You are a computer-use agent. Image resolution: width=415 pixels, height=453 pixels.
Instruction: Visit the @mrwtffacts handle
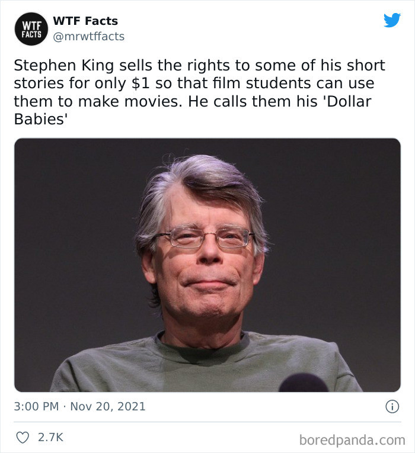[x=89, y=37]
